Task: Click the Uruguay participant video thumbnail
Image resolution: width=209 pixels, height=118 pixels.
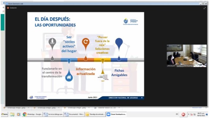Action: tap(186, 56)
